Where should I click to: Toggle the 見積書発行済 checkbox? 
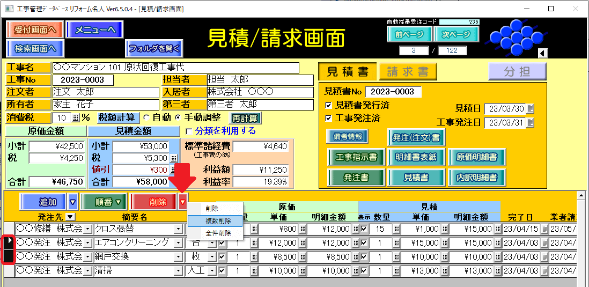(329, 105)
